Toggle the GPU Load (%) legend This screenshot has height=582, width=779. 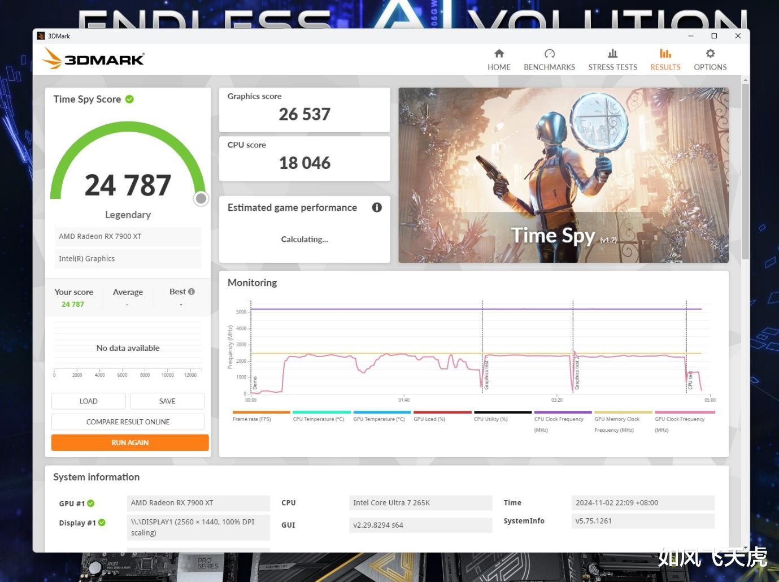(442, 416)
